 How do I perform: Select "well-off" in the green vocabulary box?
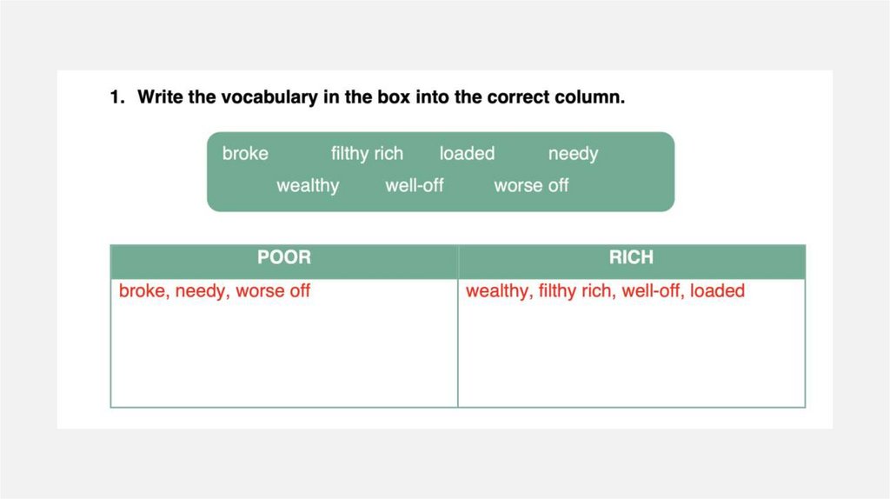pyautogui.click(x=415, y=185)
